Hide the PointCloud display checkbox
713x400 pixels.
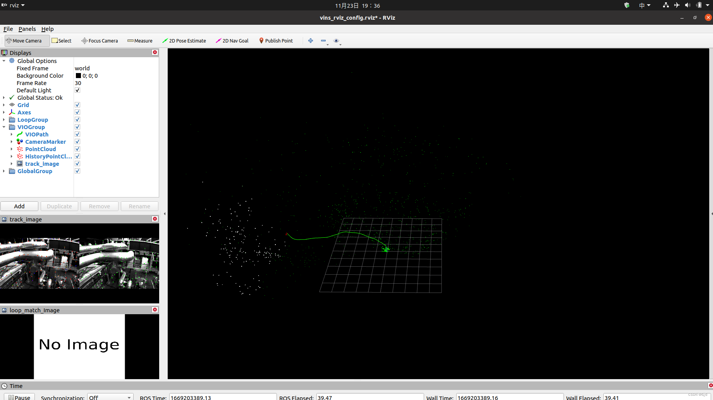point(77,149)
